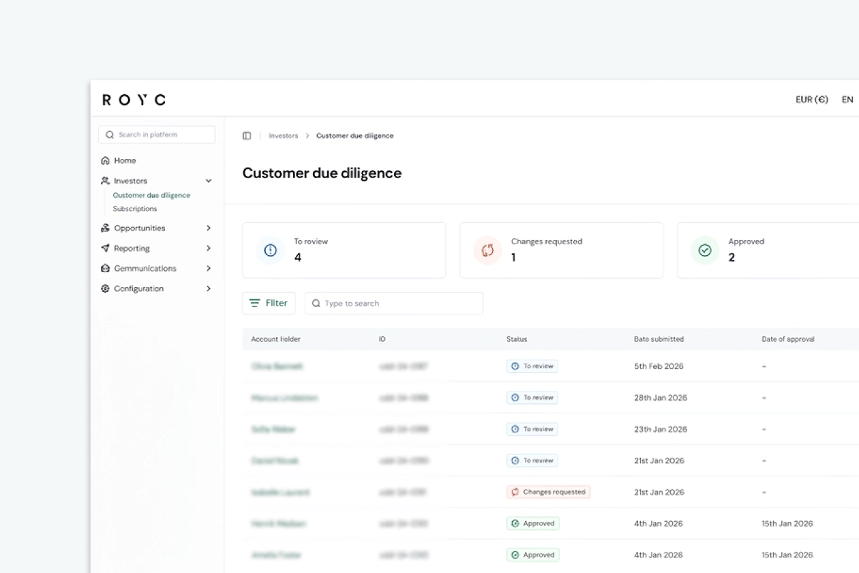
Task: Focus the Search in platform box
Action: tap(157, 134)
